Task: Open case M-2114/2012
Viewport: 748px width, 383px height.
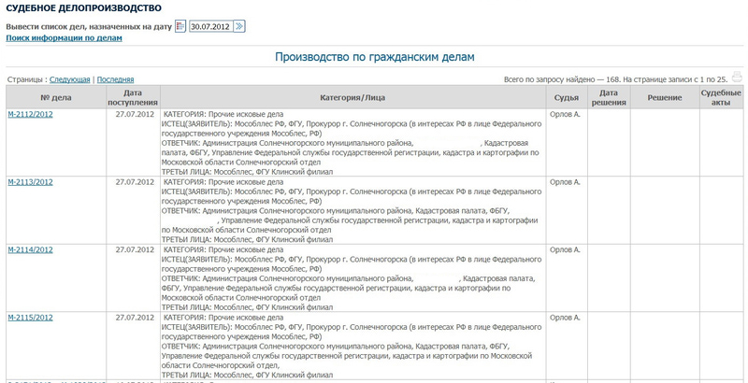Action: pos(30,250)
